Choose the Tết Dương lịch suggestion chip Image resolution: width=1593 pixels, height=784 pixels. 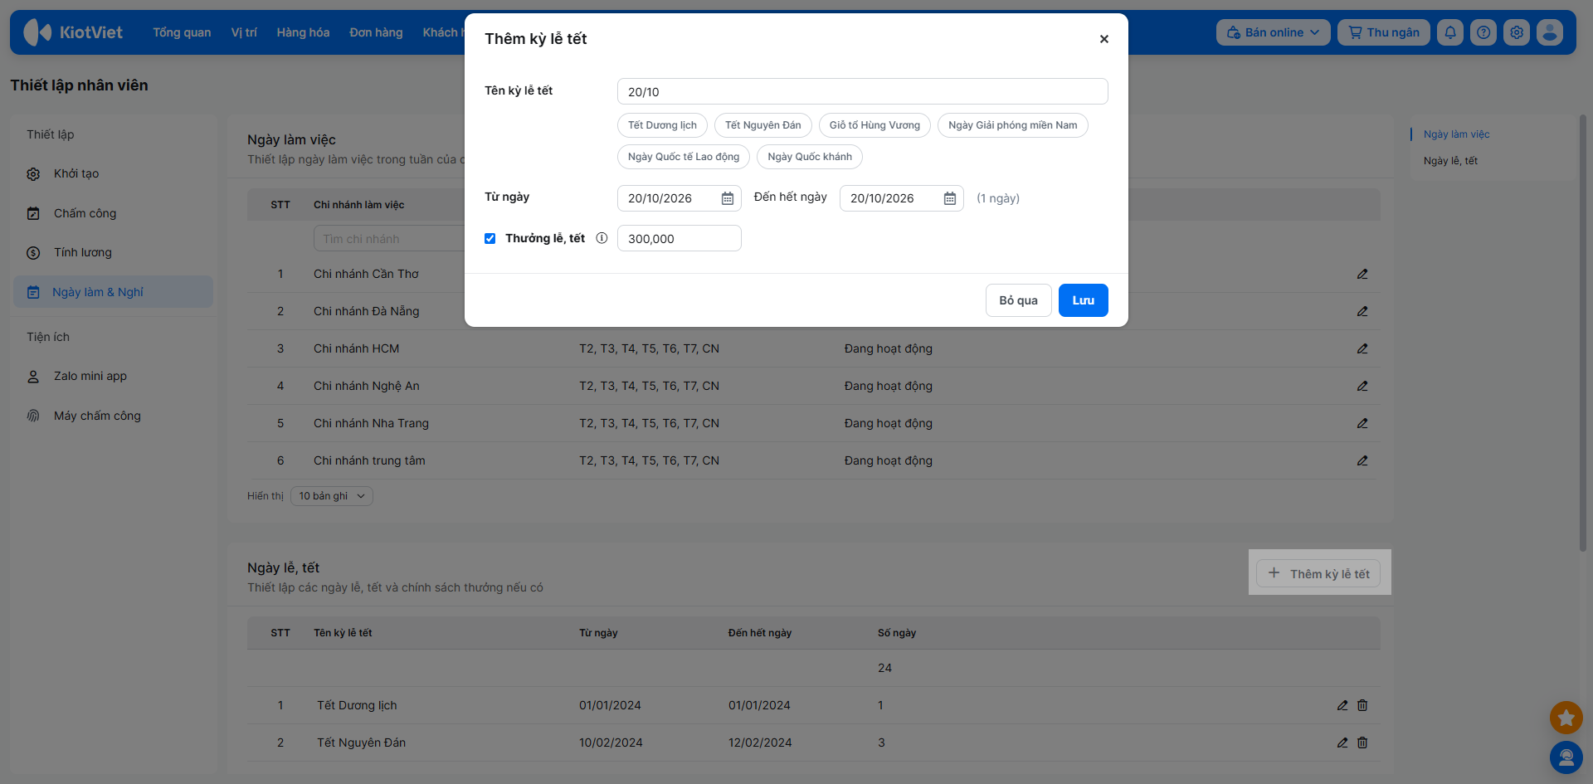[662, 125]
